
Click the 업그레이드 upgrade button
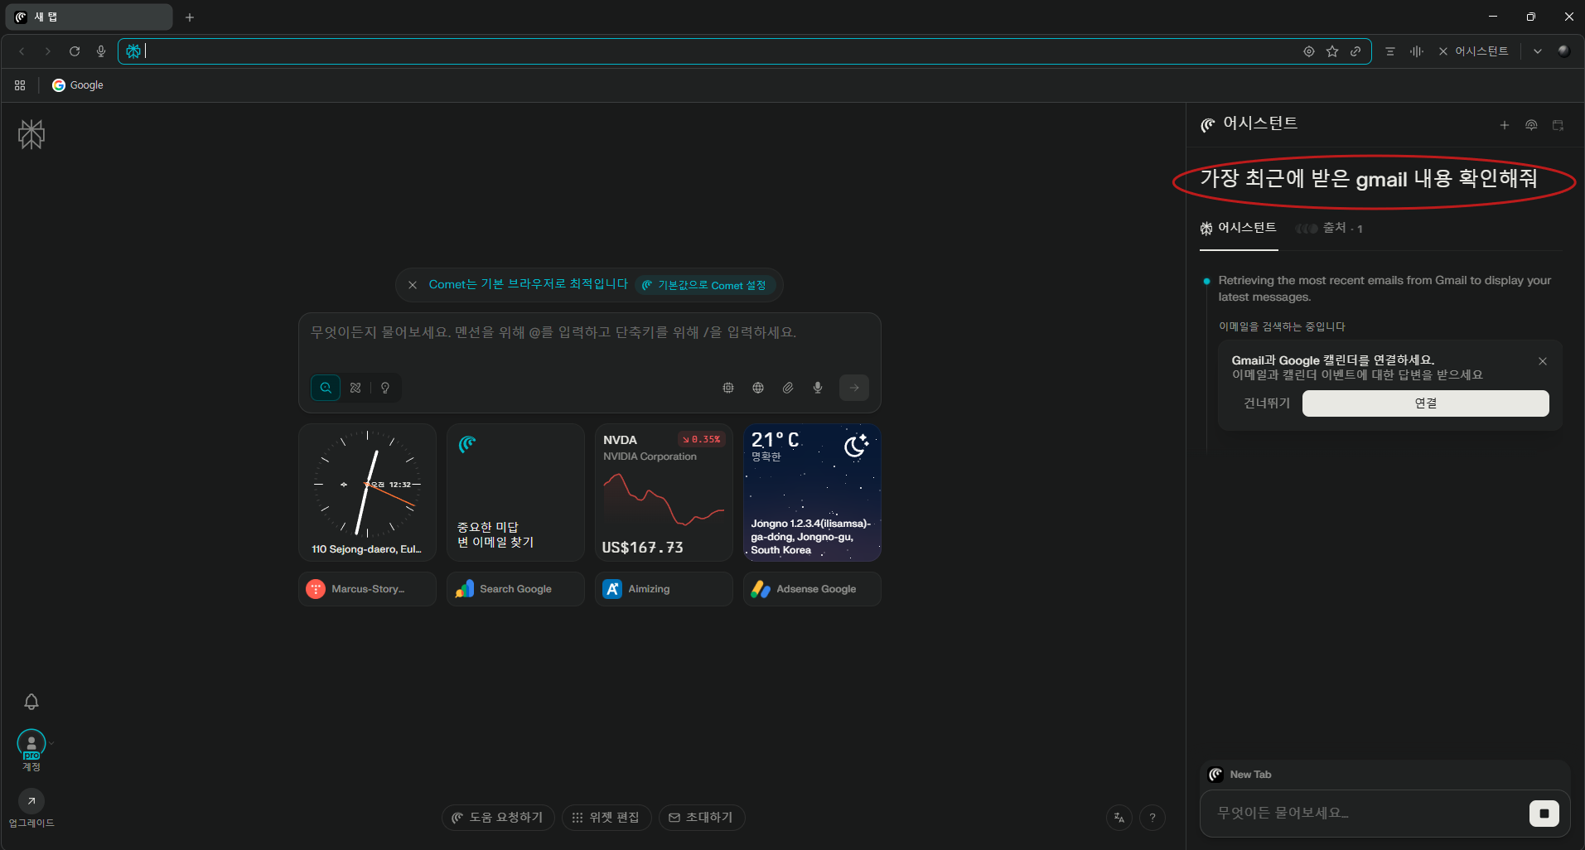[31, 808]
